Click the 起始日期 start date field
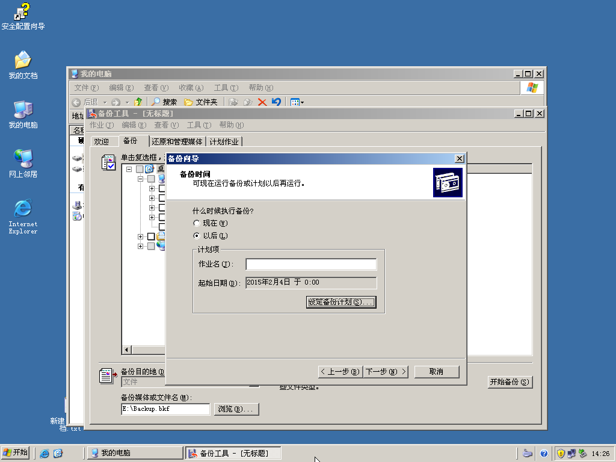The image size is (616, 462). [x=311, y=283]
